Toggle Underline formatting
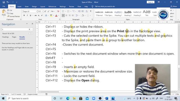This screenshot has width=180, height=101. tap(30, 15)
